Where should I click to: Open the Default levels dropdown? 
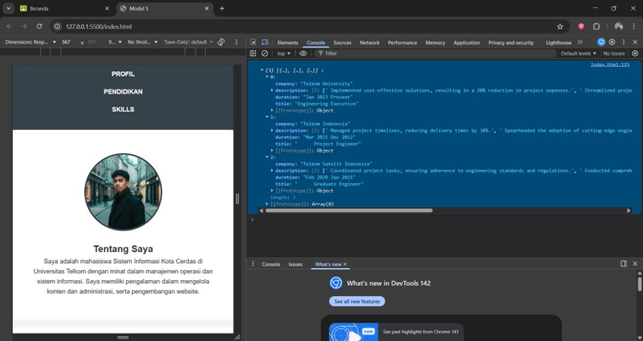coord(579,53)
